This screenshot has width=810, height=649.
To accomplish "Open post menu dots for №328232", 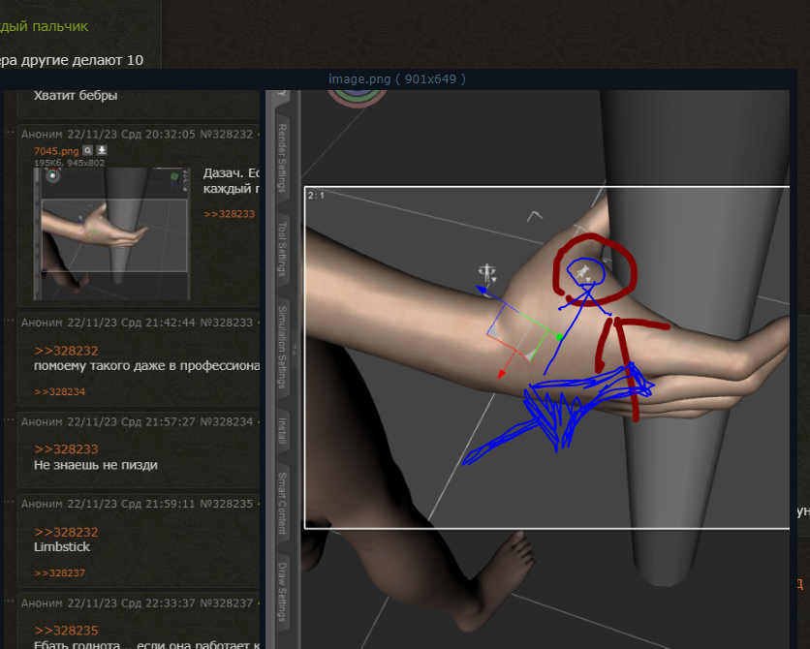I will [9, 133].
